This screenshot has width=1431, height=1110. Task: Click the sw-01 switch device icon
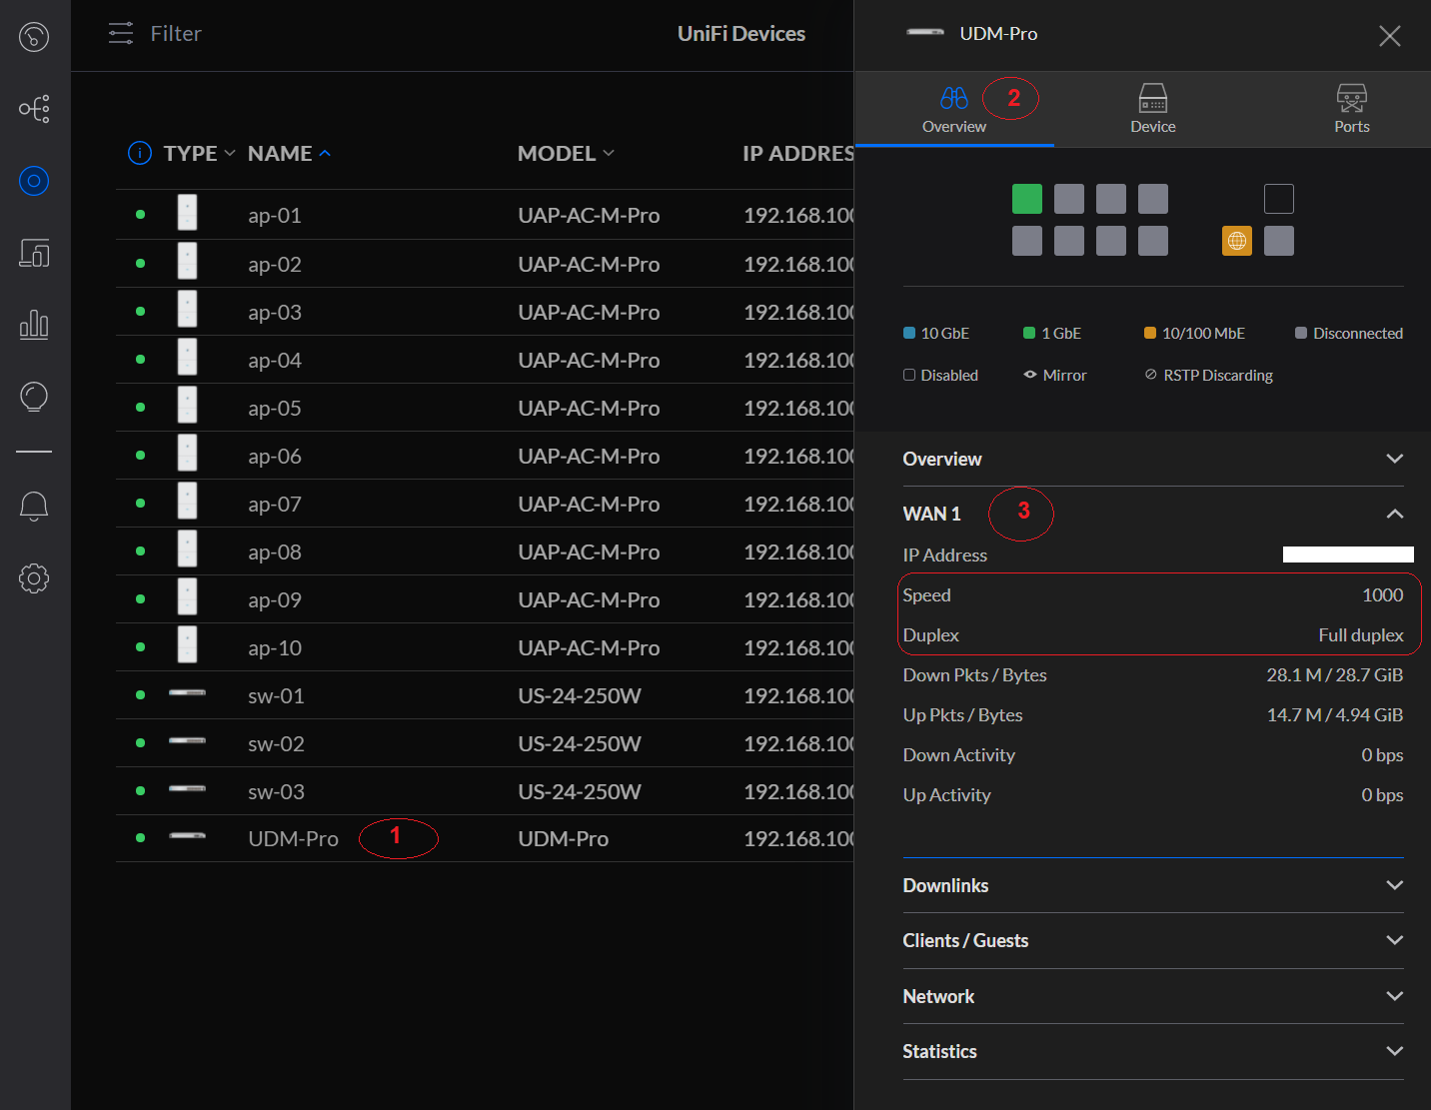[x=187, y=692]
